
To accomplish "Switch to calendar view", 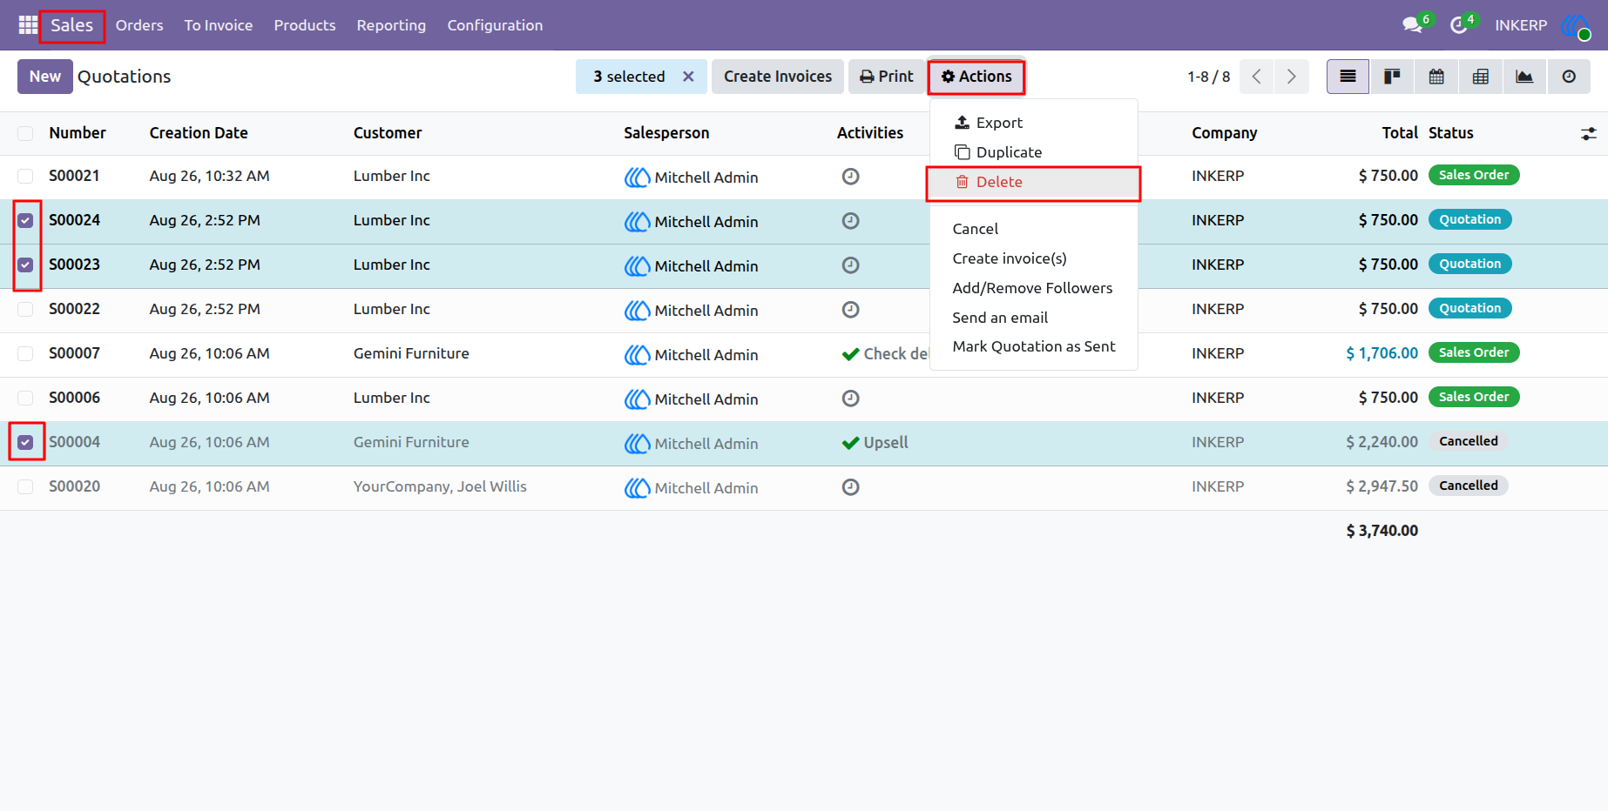I will pyautogui.click(x=1436, y=77).
